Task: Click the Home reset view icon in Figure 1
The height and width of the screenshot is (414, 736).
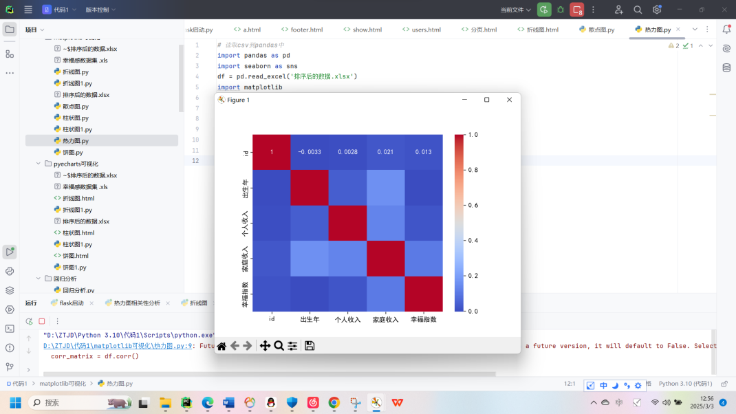Action: coord(221,347)
